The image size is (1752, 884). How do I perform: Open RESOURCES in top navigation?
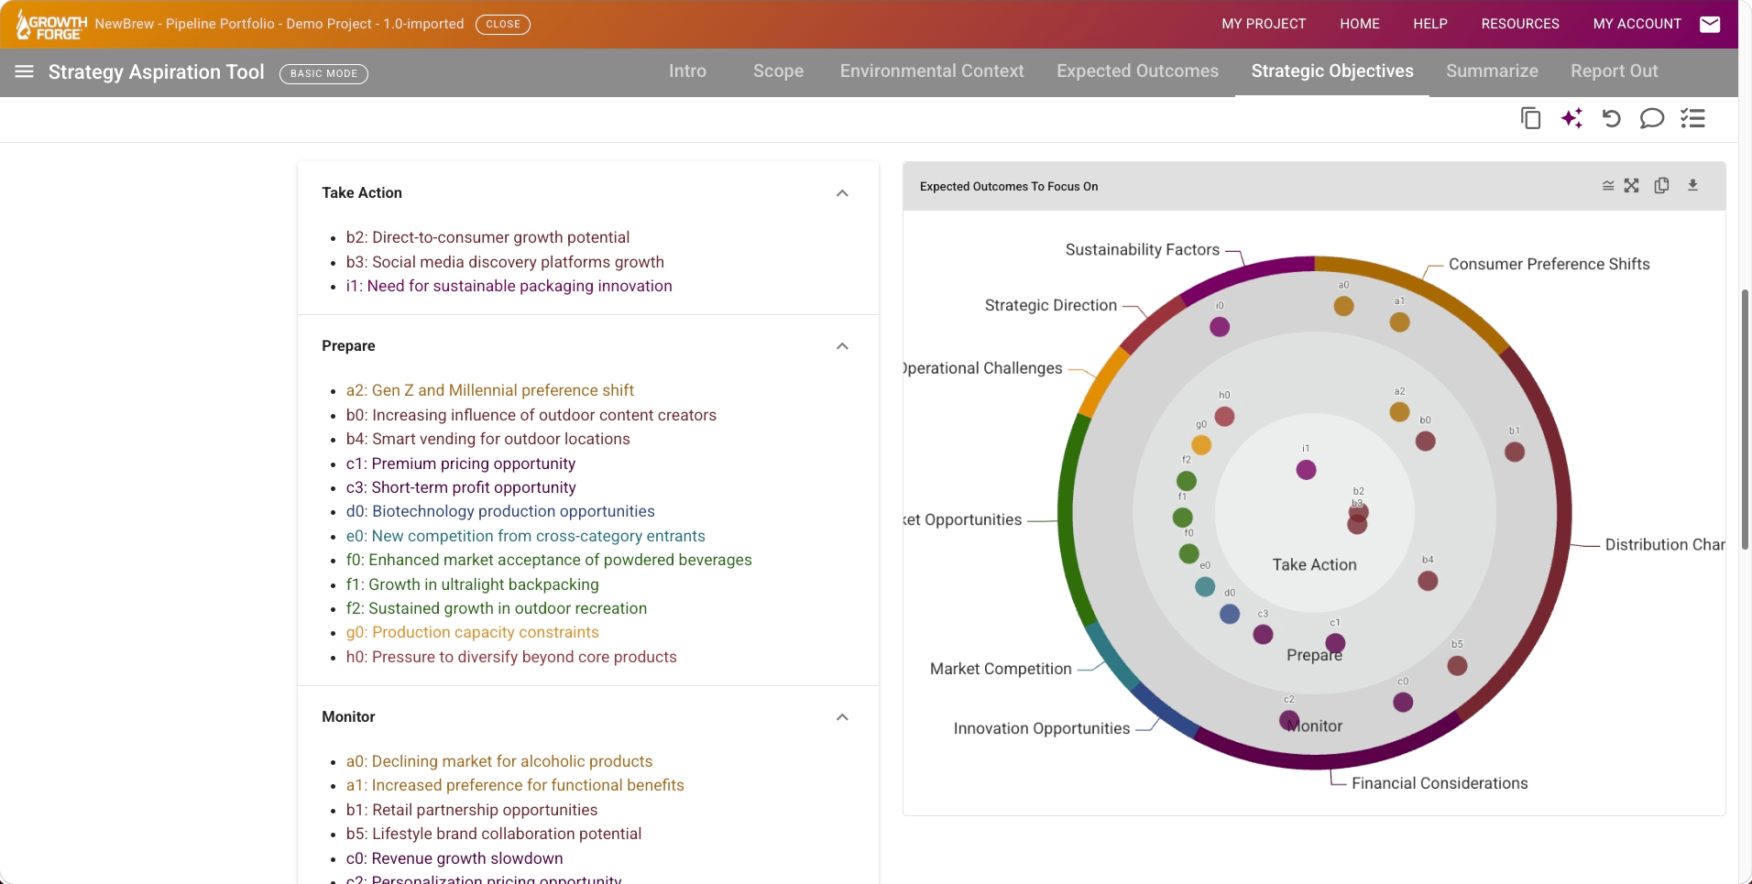pos(1519,24)
